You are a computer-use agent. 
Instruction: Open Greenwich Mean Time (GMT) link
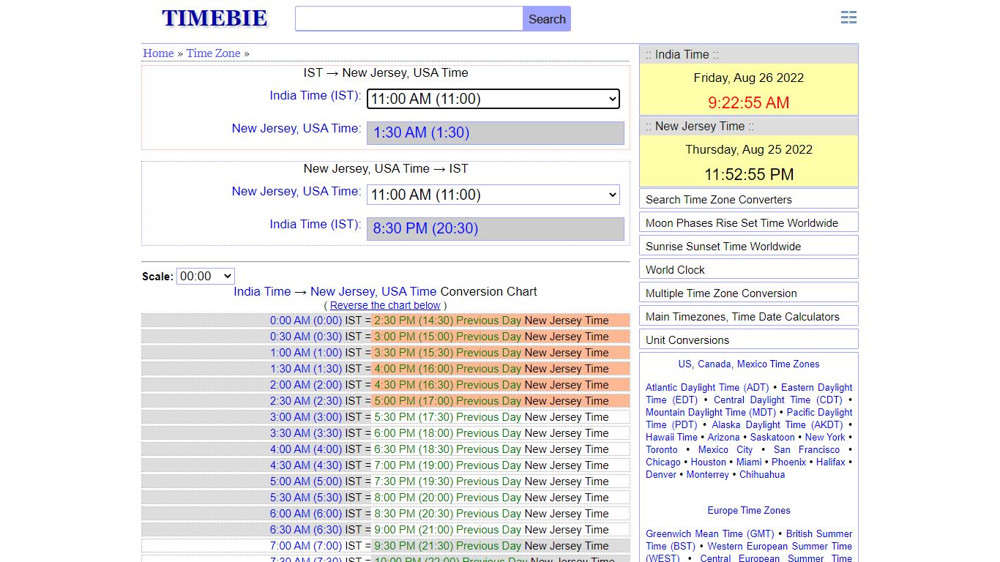click(710, 533)
